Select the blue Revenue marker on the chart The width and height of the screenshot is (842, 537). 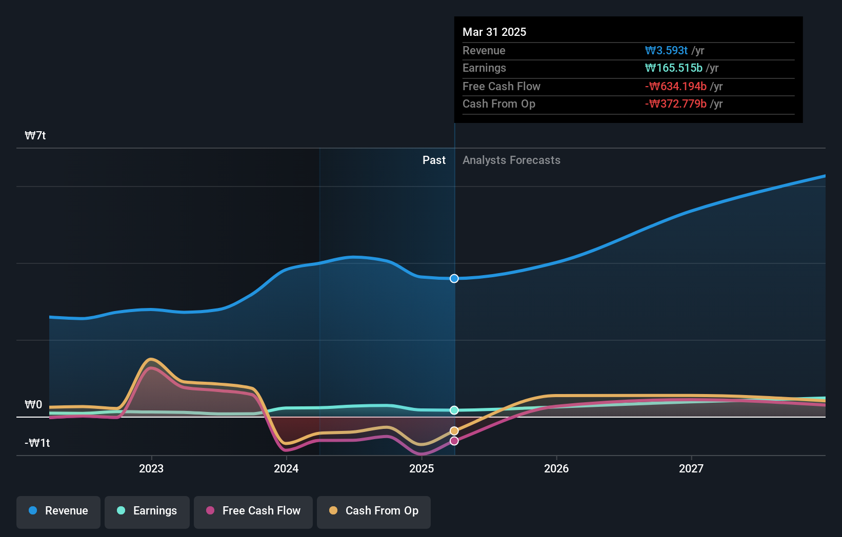[453, 278]
